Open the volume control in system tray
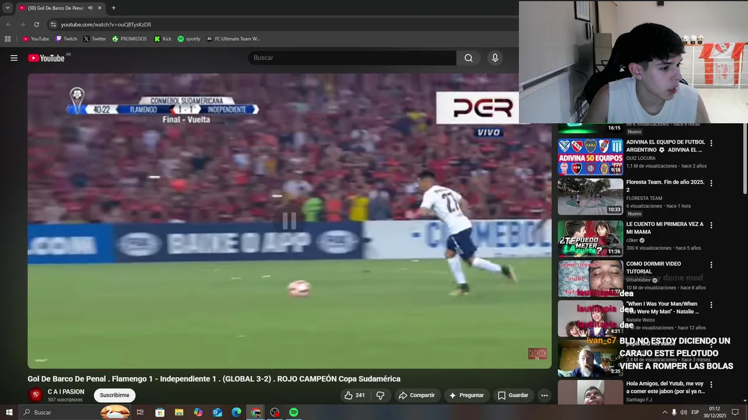 point(683,412)
